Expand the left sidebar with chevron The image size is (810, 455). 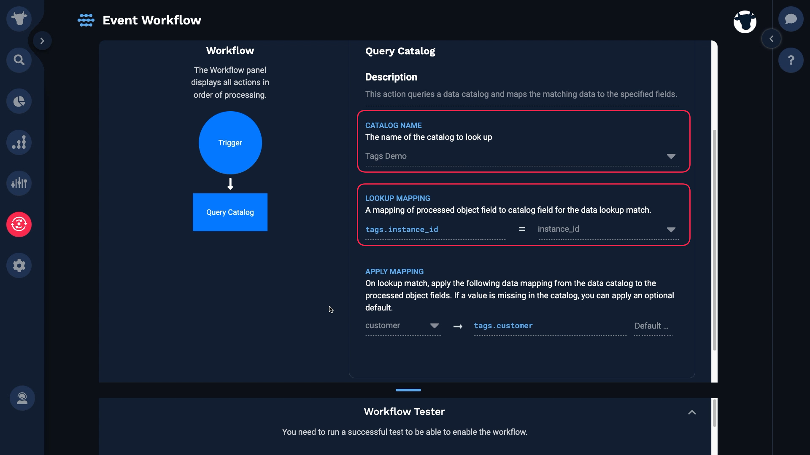(x=42, y=41)
